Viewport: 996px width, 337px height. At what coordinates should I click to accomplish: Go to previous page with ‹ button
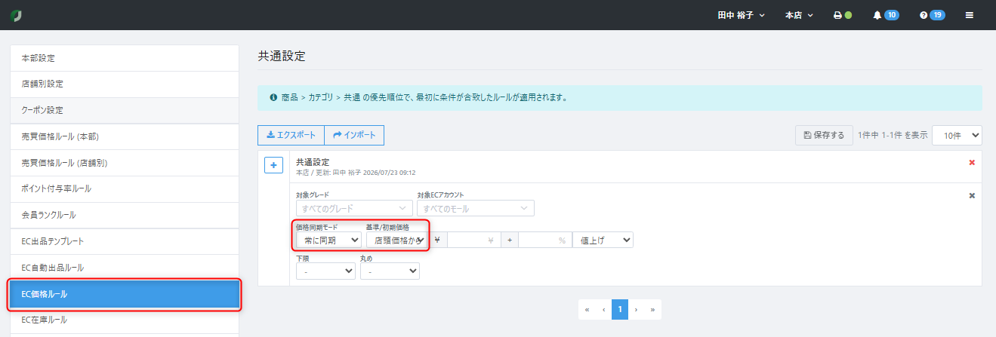(x=603, y=309)
